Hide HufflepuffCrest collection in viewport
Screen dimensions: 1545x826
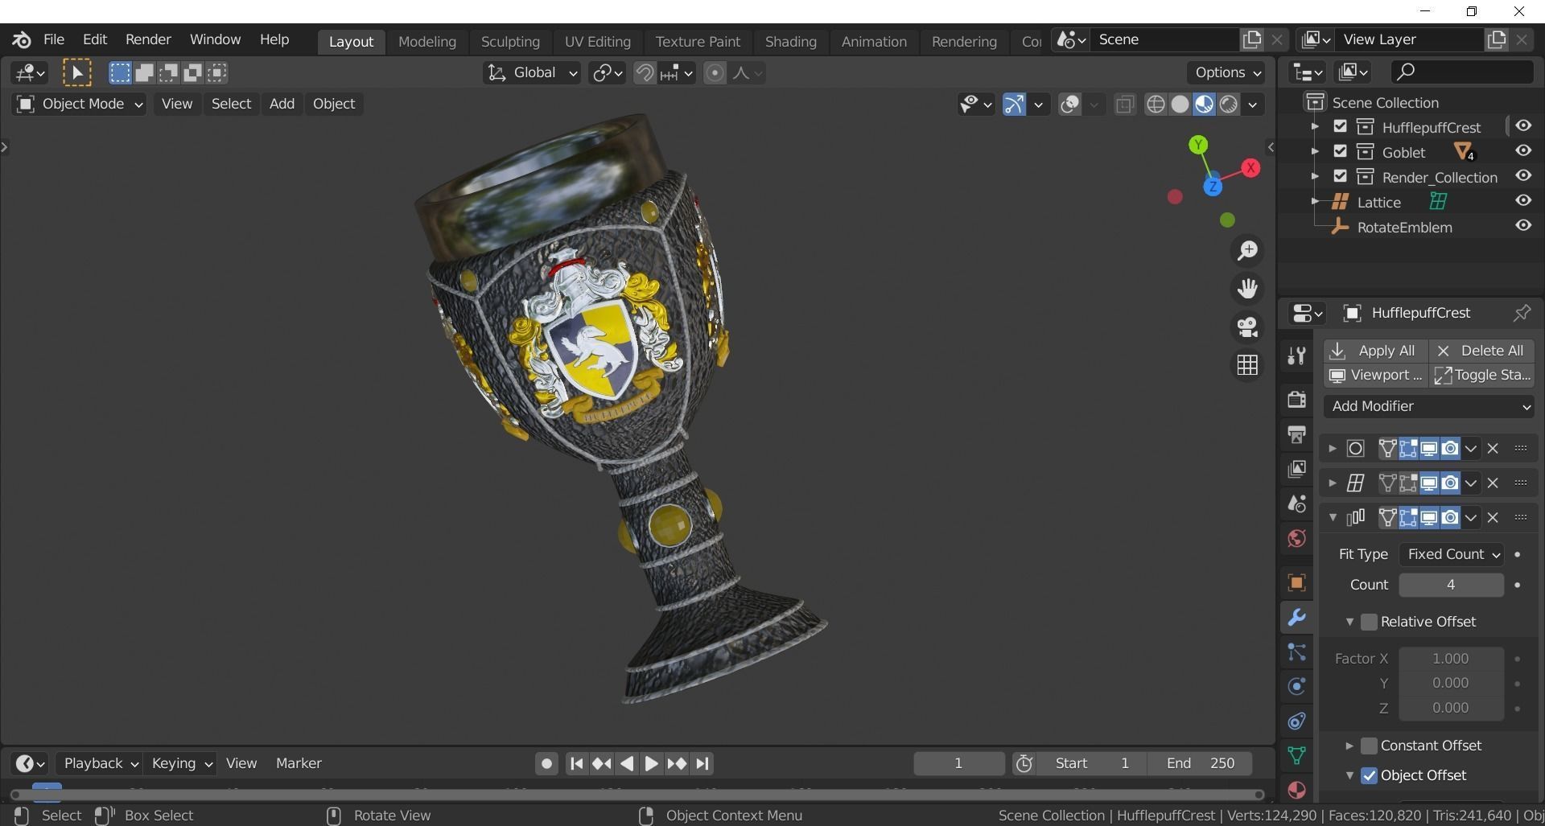(x=1523, y=126)
